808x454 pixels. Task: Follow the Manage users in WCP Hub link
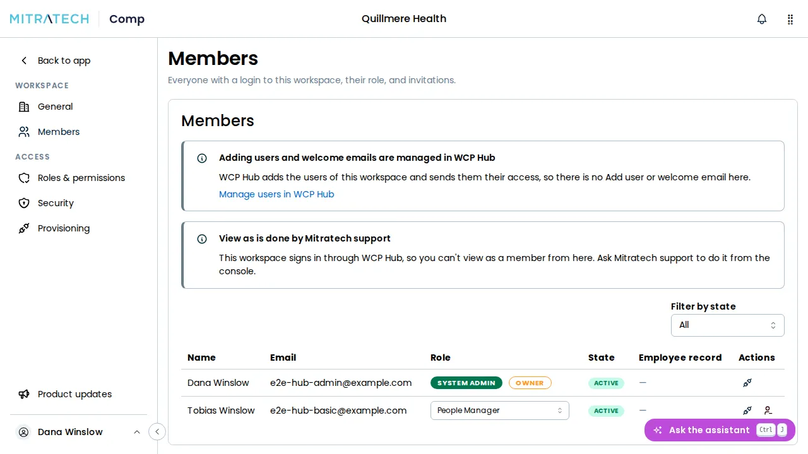pyautogui.click(x=276, y=194)
